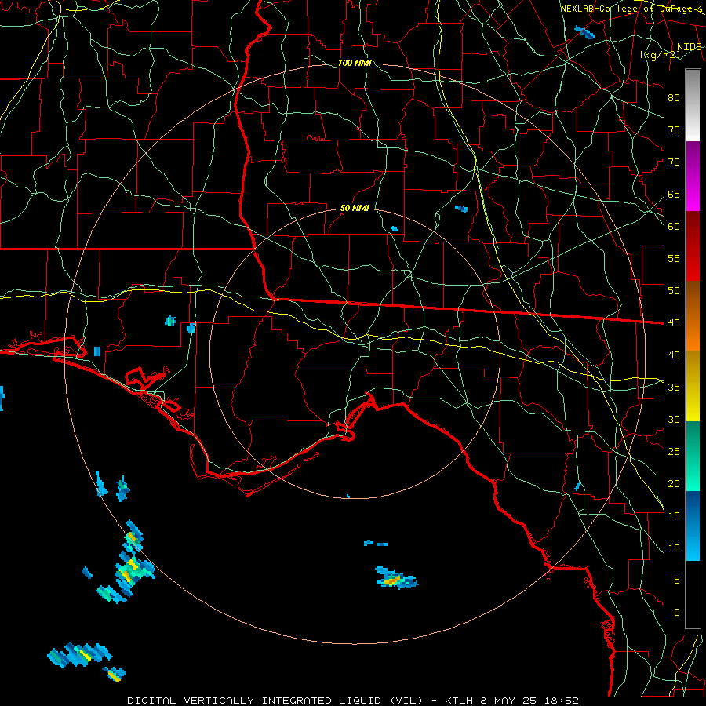Screen dimensions: 706x706
Task: Click the legend value 25
Action: click(x=674, y=451)
